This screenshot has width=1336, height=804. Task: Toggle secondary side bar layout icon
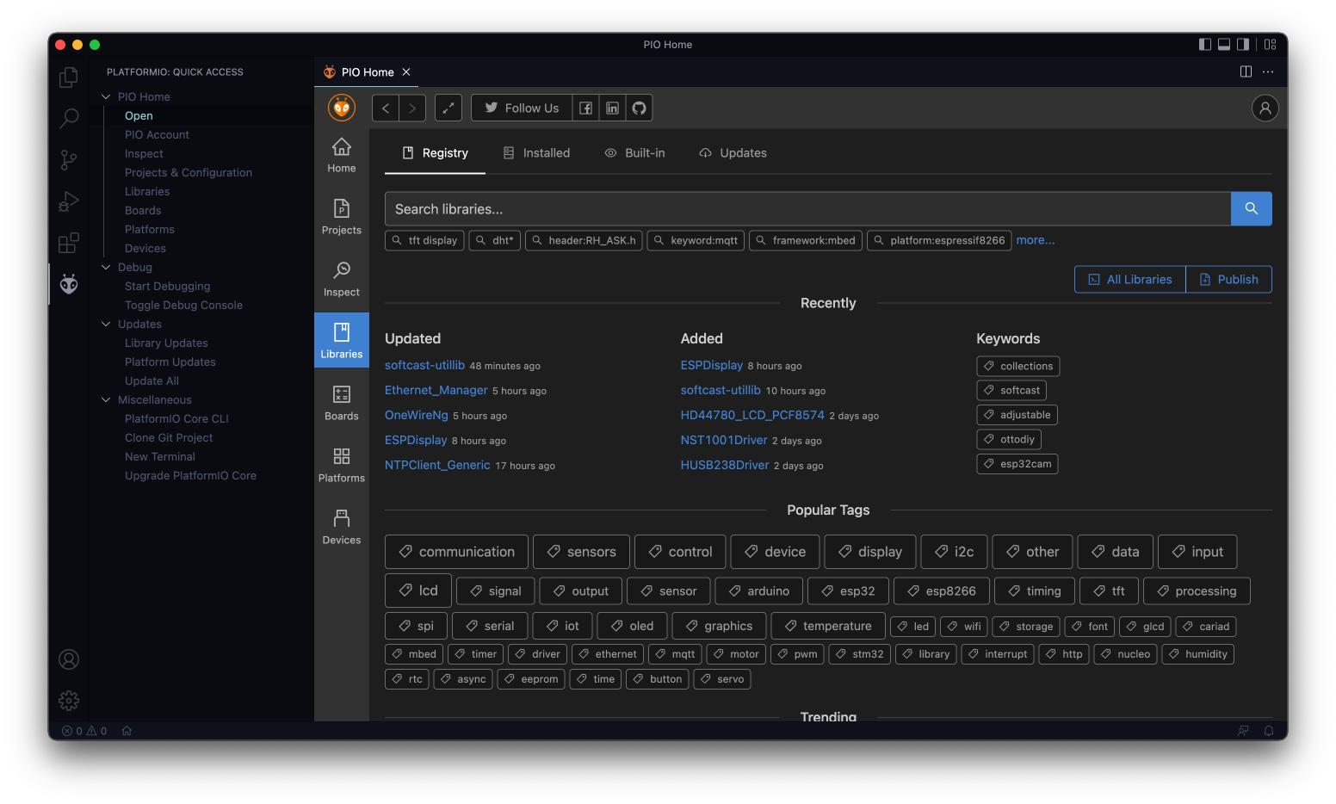point(1243,45)
